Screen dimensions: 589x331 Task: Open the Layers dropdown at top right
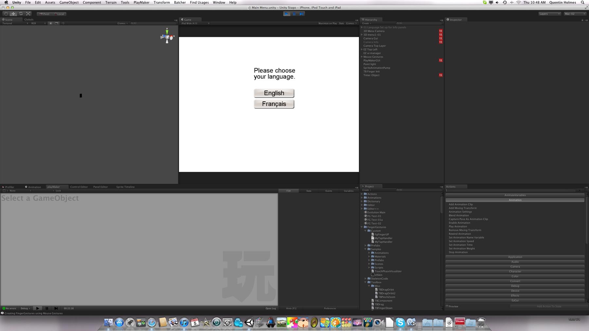point(549,14)
